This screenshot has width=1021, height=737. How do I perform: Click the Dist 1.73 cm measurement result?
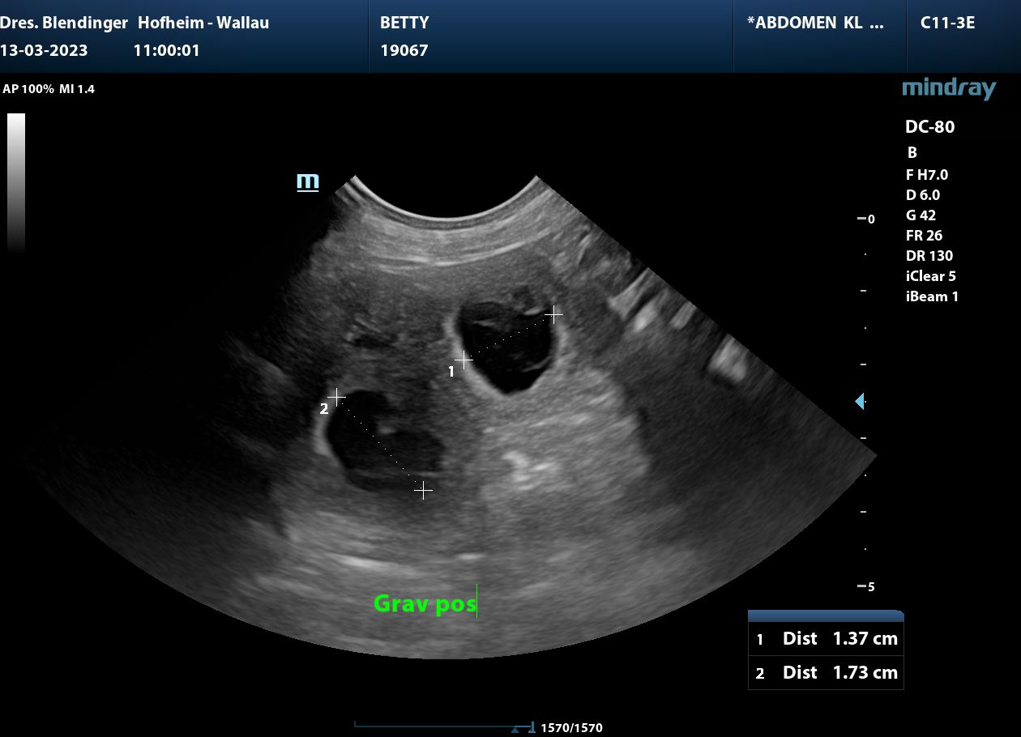click(825, 672)
